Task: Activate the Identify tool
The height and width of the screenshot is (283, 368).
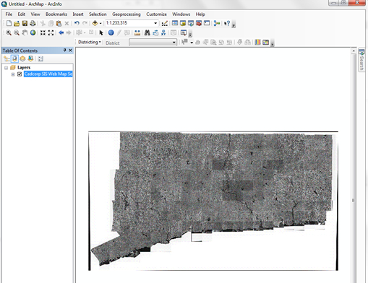Action: click(111, 32)
